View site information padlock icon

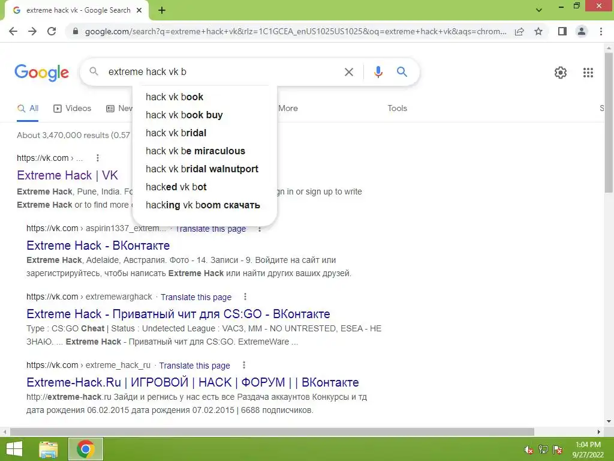click(76, 31)
